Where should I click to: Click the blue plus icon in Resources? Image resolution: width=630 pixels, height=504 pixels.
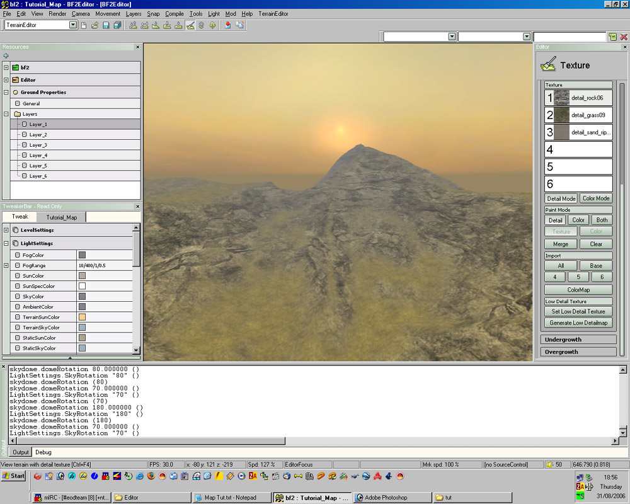point(6,56)
